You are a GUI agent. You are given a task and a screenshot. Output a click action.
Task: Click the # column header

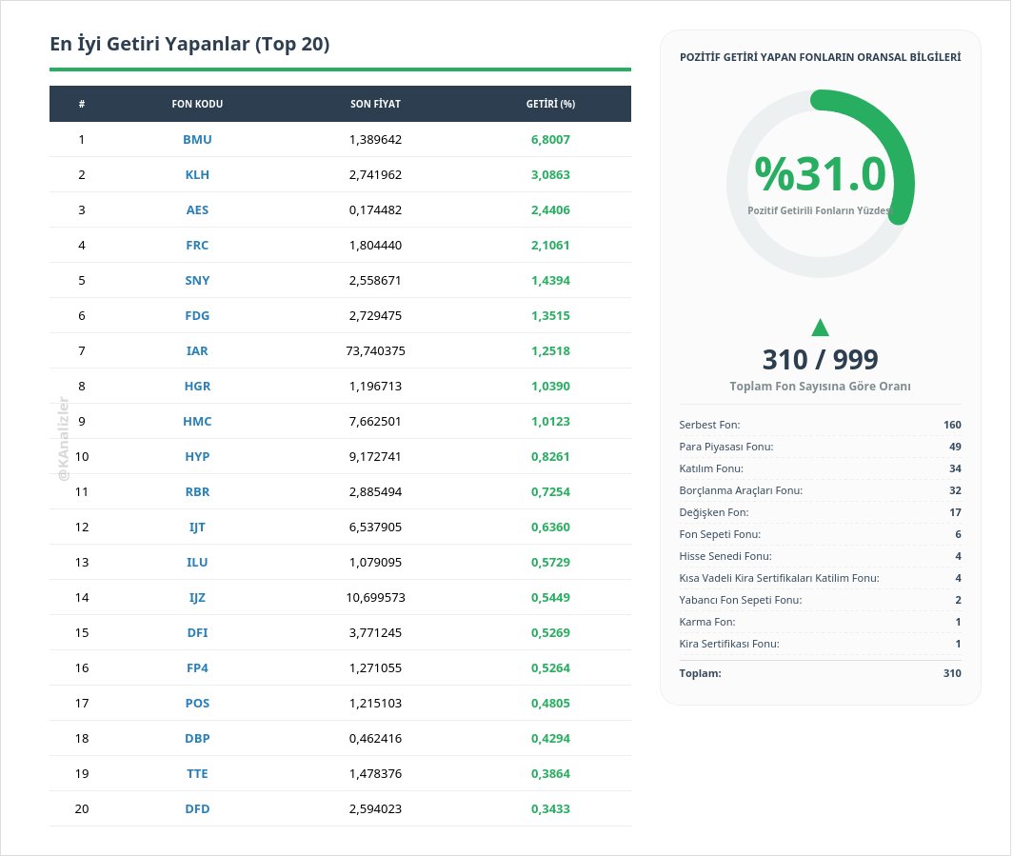click(x=82, y=104)
